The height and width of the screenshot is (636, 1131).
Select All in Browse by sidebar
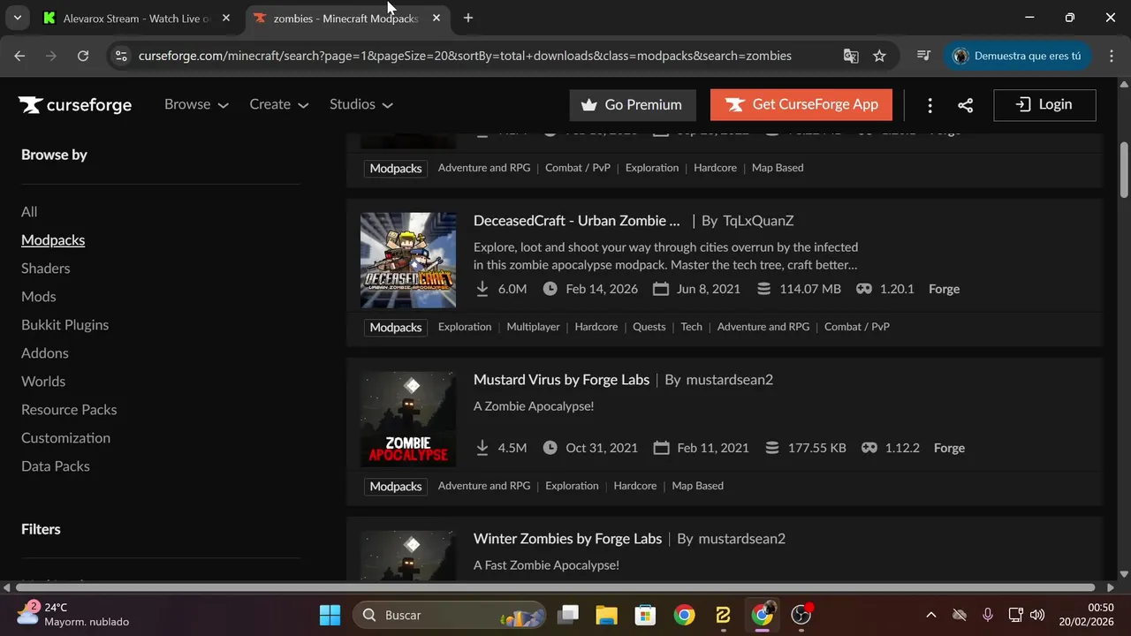29,212
